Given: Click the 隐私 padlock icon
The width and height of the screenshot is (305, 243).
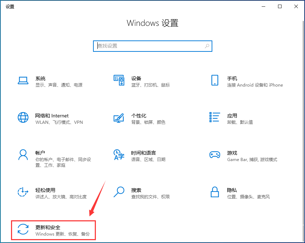Looking at the screenshot, I should [215, 192].
